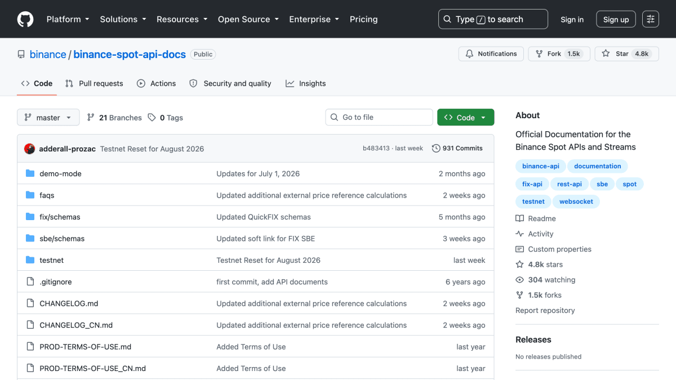The image size is (676, 380).
Task: Click the testnet folder icon
Action: (30, 260)
